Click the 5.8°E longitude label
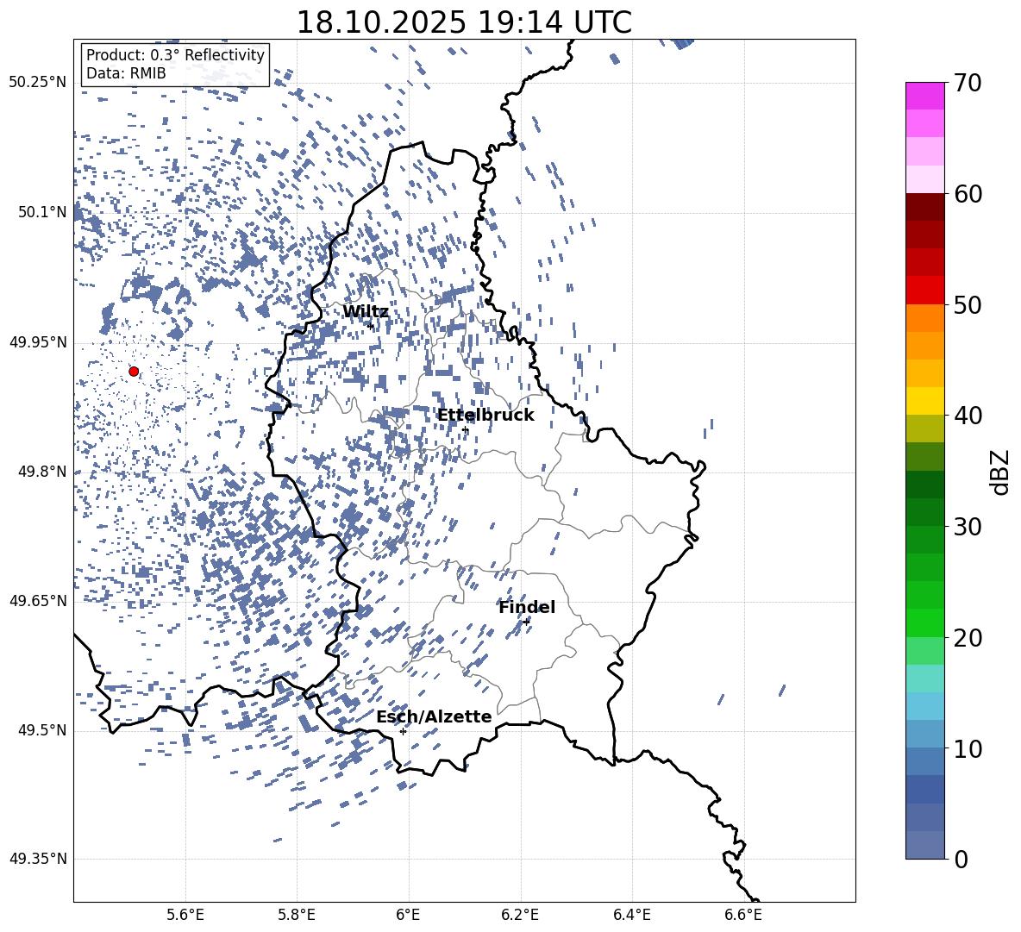Image resolution: width=1021 pixels, height=932 pixels. coord(297,915)
